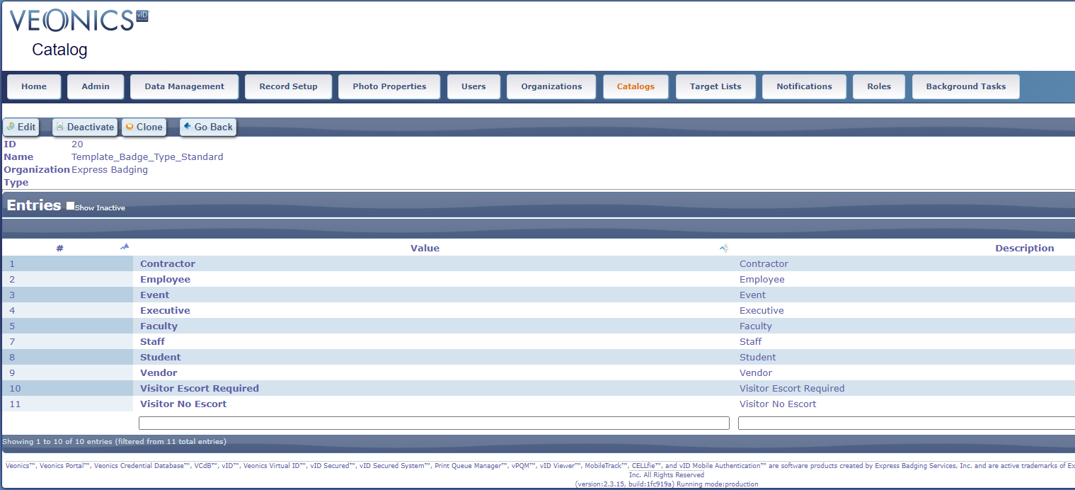This screenshot has width=1075, height=490.
Task: Click the Value filter input field
Action: coord(434,423)
